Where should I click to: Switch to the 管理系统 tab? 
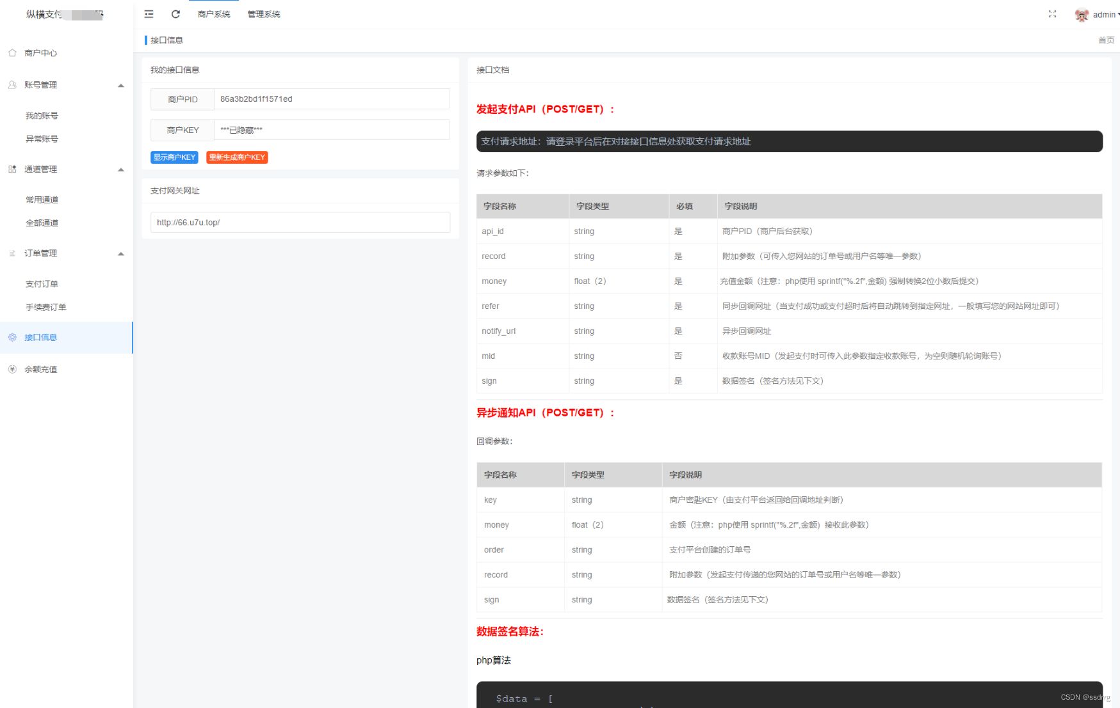click(x=264, y=14)
